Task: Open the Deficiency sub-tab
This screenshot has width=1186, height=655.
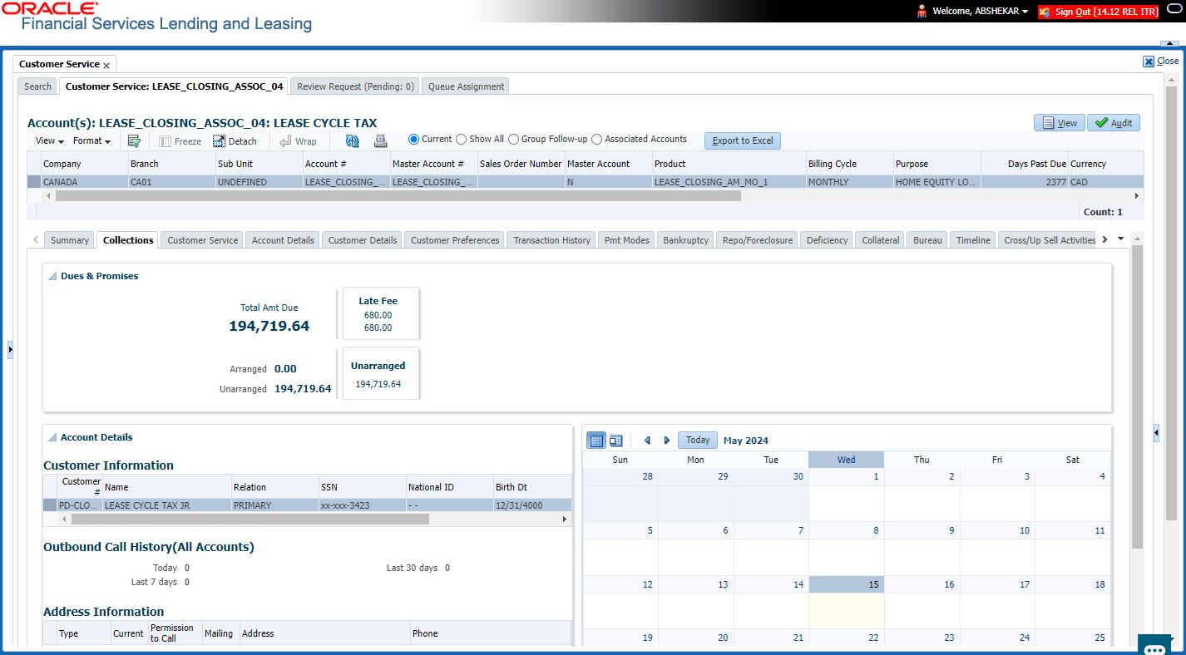Action: coord(828,240)
